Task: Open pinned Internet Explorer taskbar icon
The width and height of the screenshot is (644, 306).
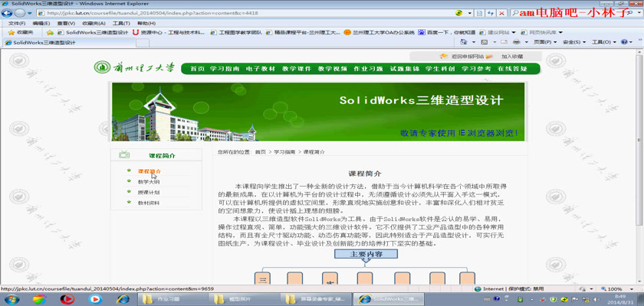Action: coord(123,299)
